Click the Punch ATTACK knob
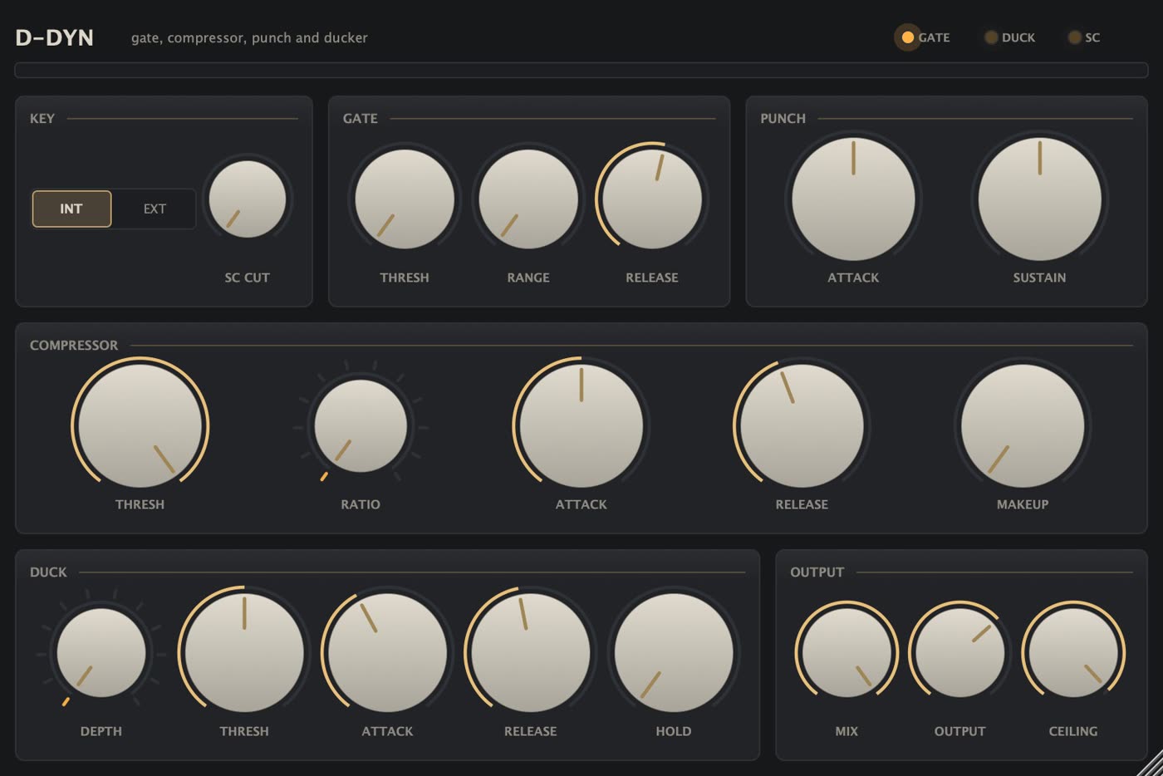This screenshot has height=776, width=1163. (853, 199)
